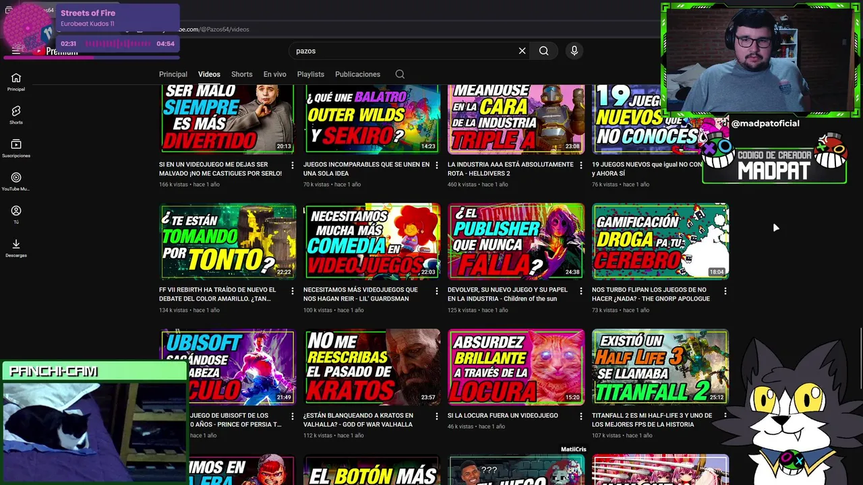Select the Videos channel tab

[209, 74]
